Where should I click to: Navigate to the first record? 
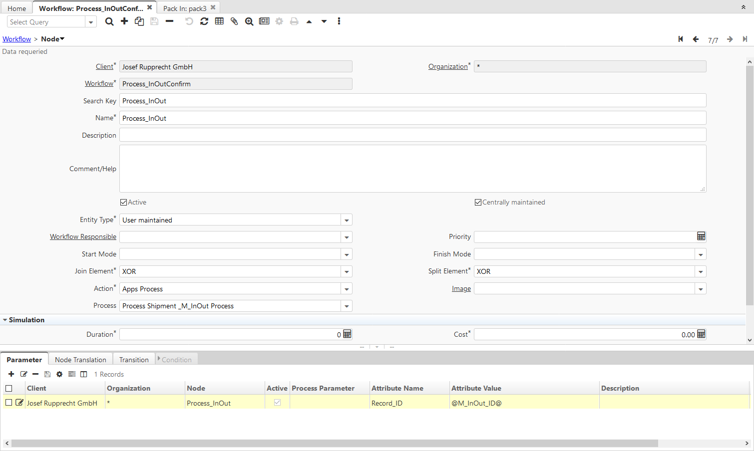tap(681, 39)
